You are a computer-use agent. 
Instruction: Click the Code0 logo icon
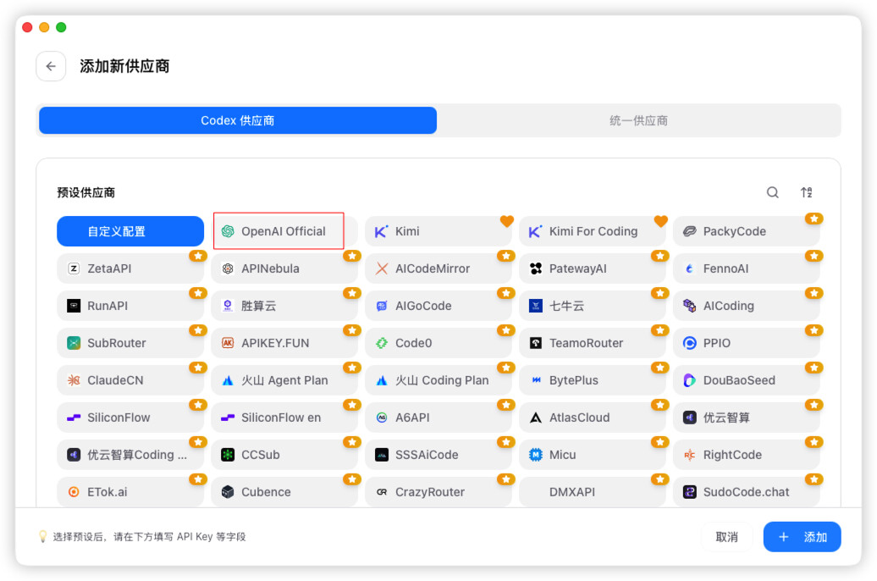tap(382, 343)
